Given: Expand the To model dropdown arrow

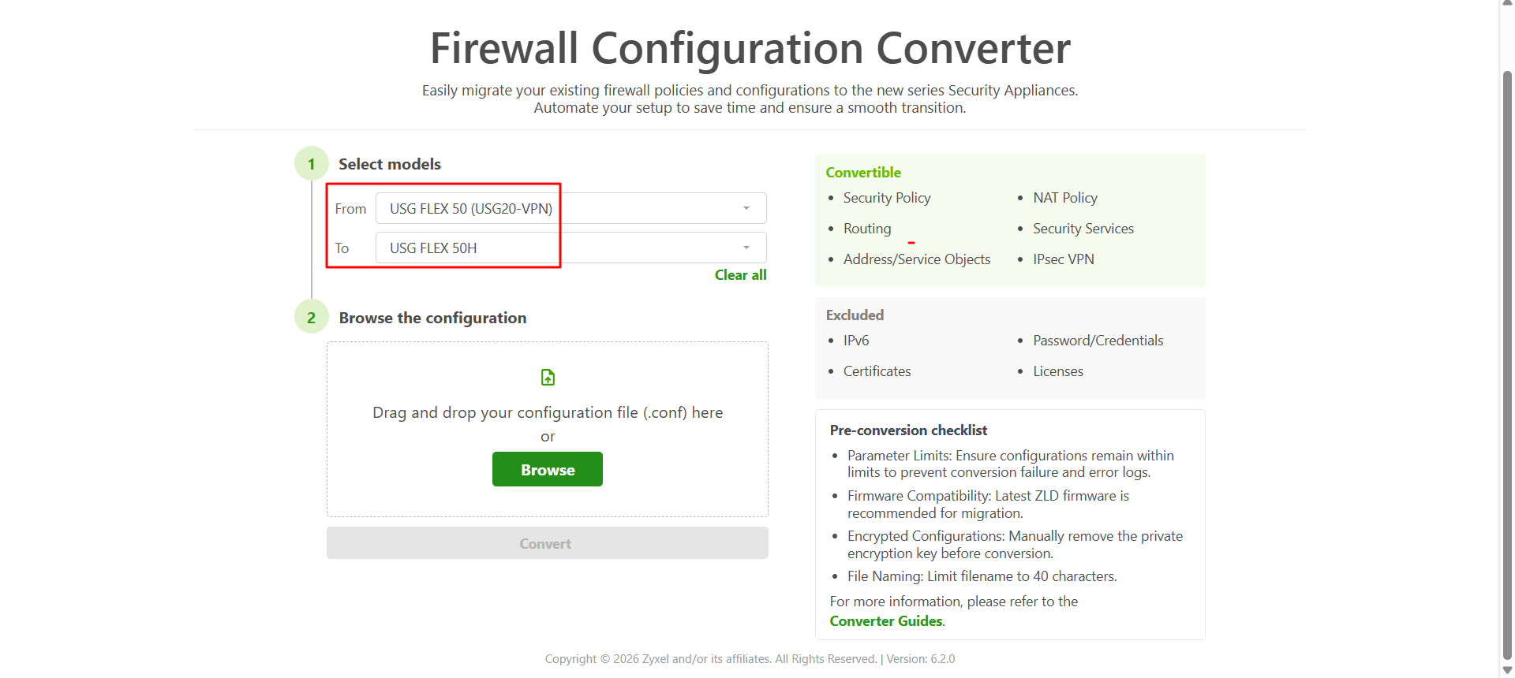Looking at the screenshot, I should 746,248.
